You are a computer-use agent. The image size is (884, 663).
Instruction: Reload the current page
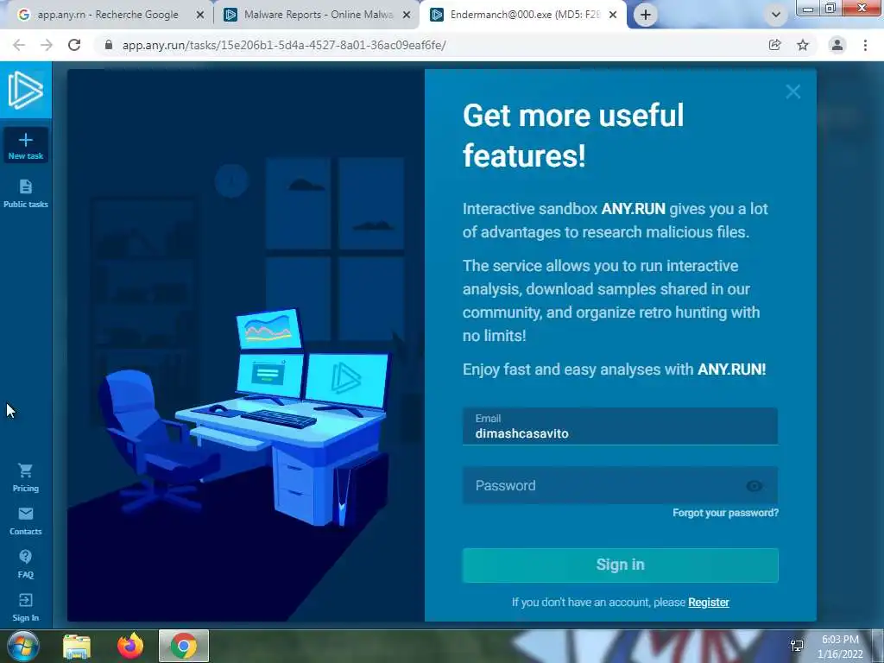click(x=74, y=45)
